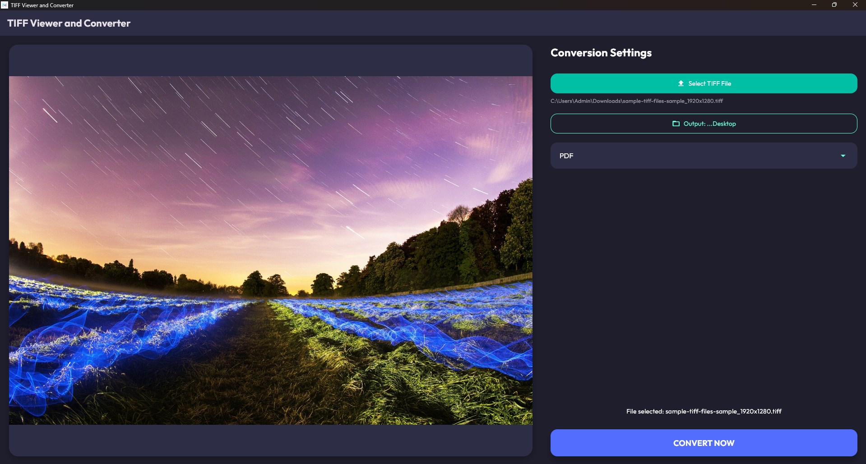Open the format dropdown via its arrow icon
The height and width of the screenshot is (464, 866).
click(x=843, y=155)
